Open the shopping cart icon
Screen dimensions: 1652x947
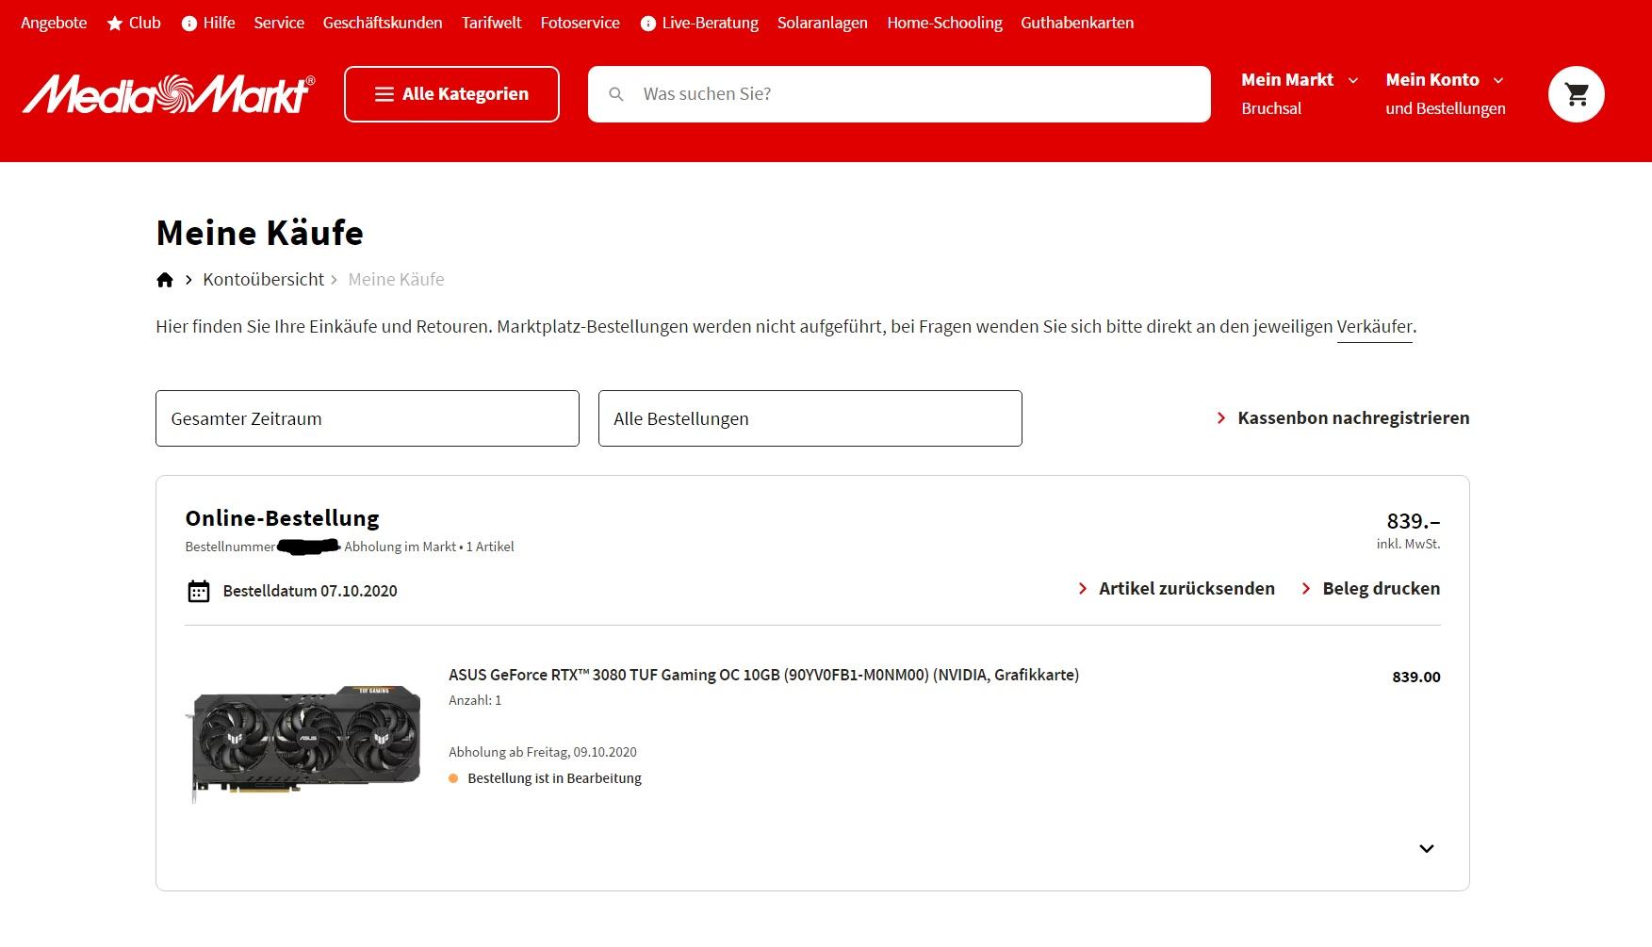(x=1576, y=94)
